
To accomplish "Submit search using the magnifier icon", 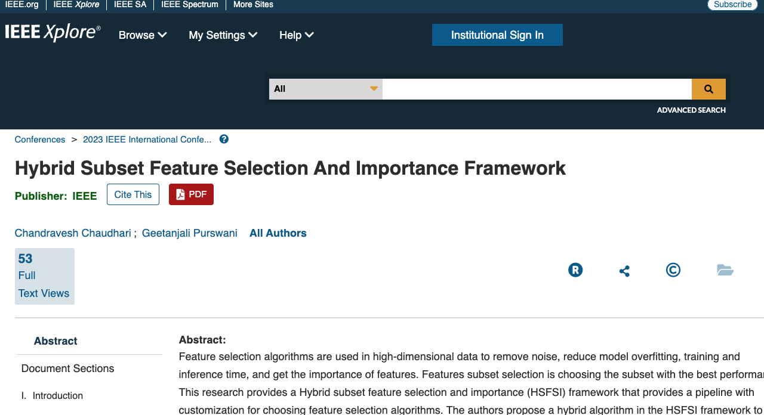I will point(708,89).
